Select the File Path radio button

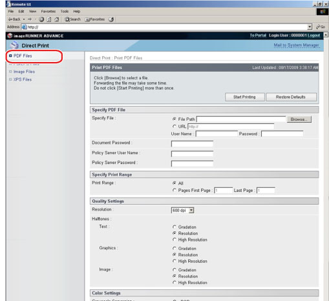point(175,119)
